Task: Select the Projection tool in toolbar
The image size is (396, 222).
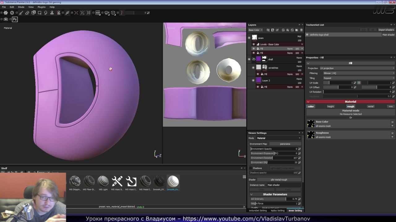Action: [x=33, y=13]
